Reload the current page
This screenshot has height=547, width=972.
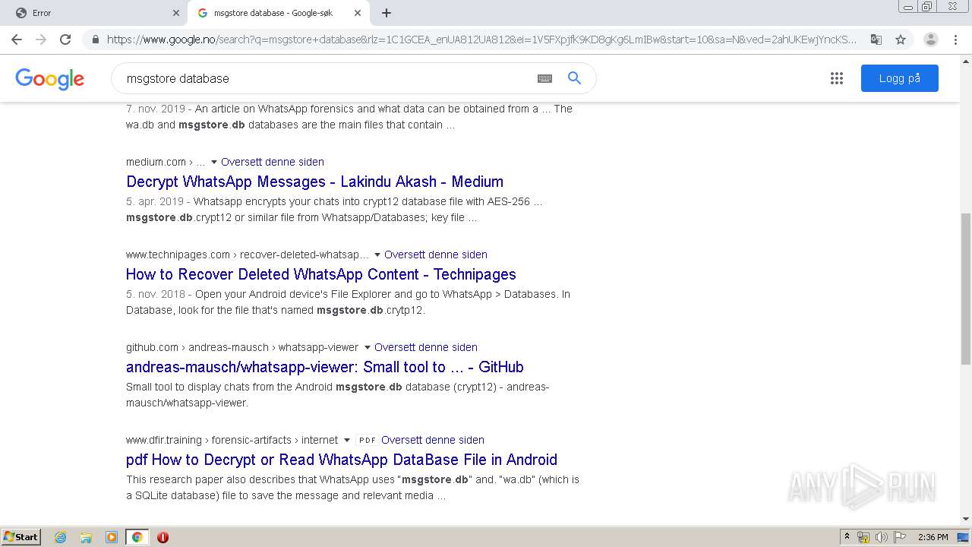[x=65, y=40]
